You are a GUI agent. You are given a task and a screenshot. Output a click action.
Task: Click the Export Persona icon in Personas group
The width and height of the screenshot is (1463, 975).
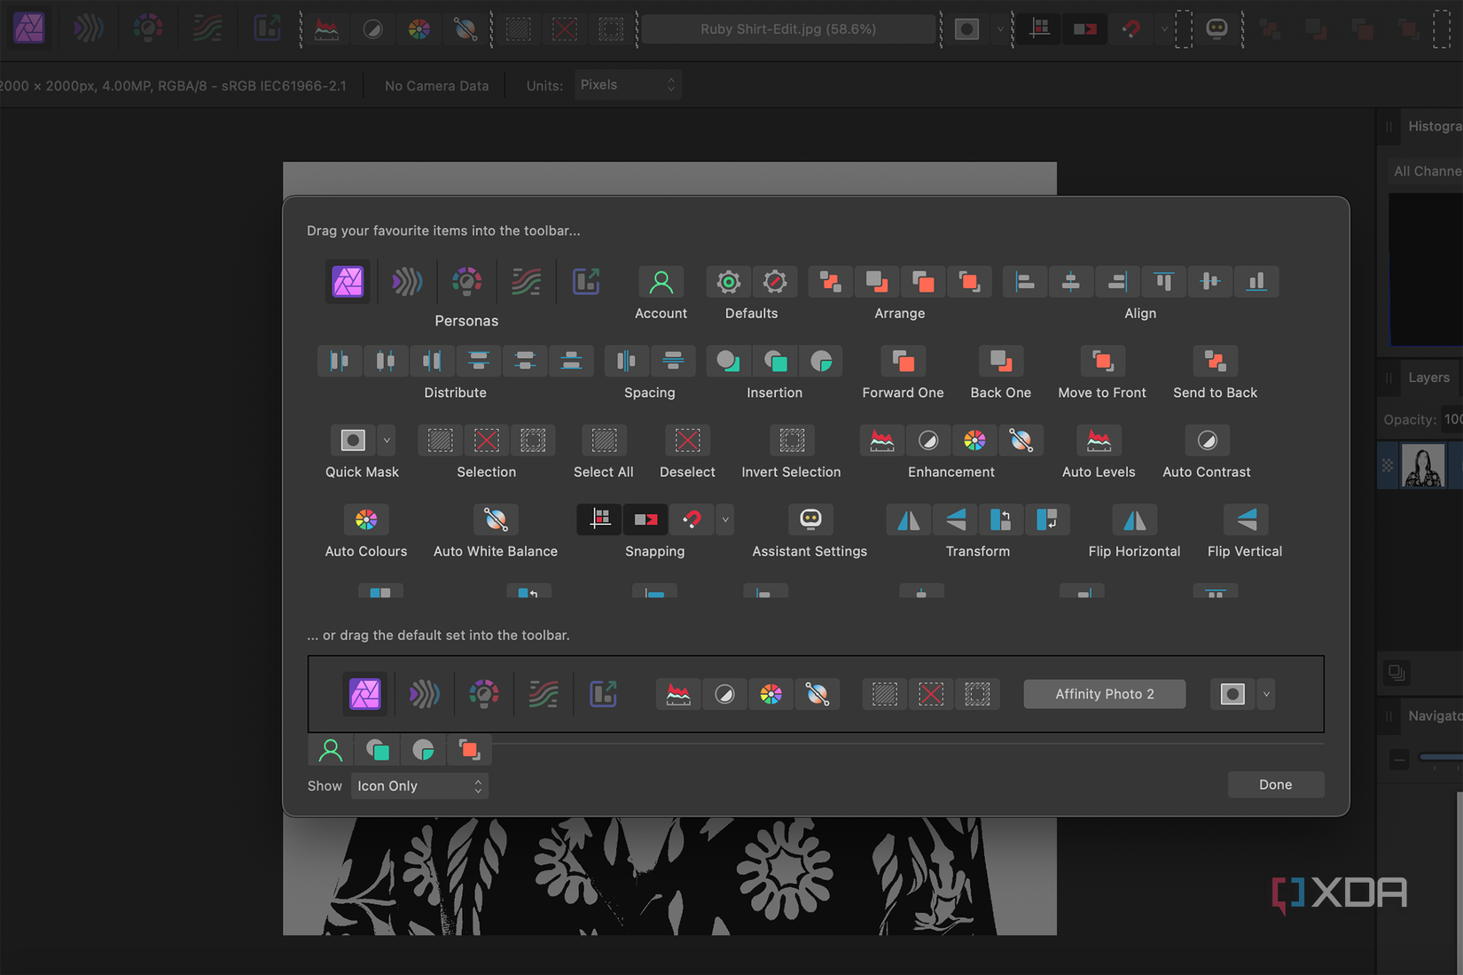click(586, 282)
